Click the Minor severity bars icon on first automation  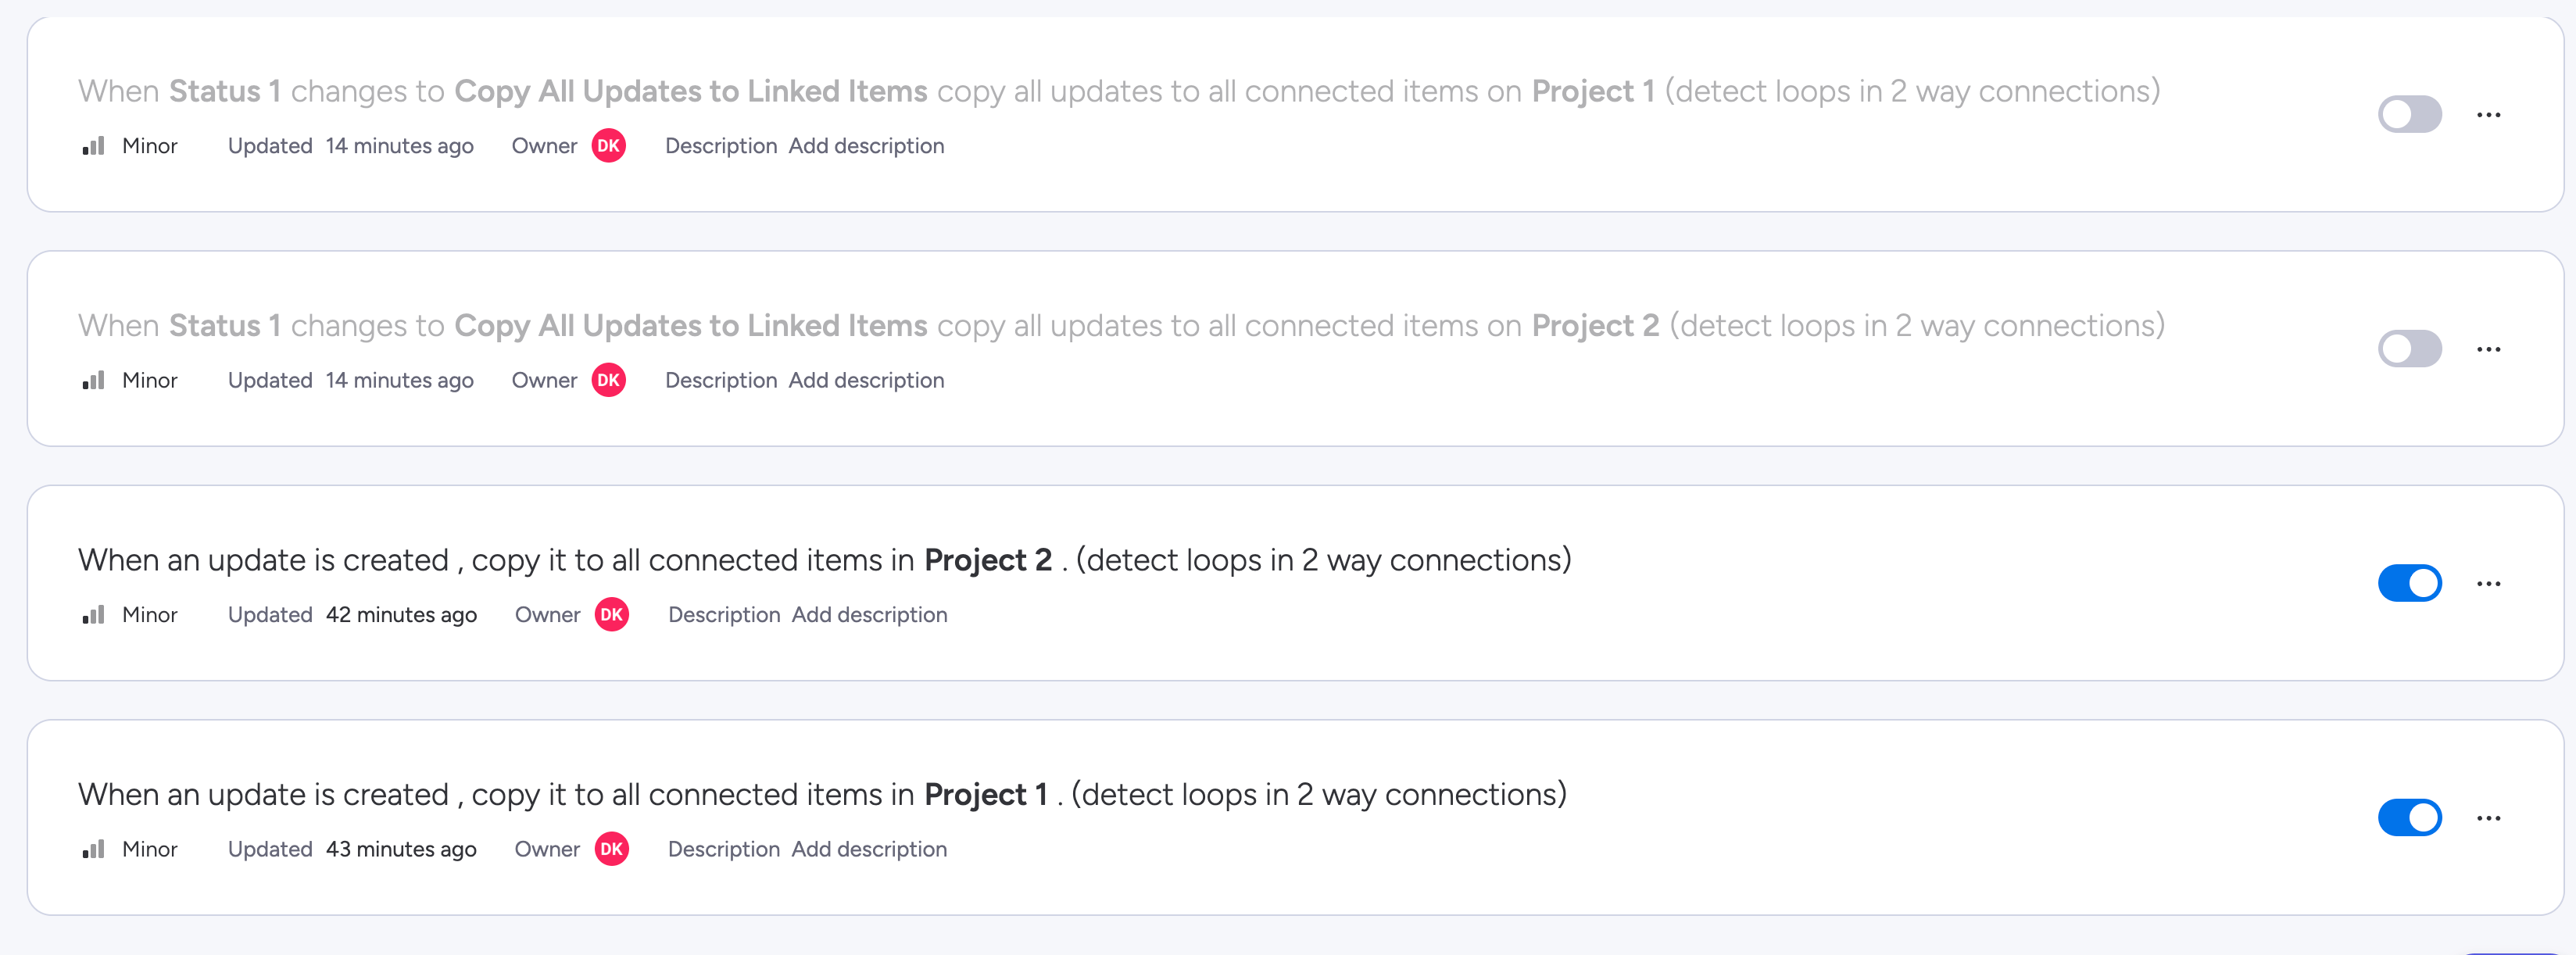coord(93,146)
